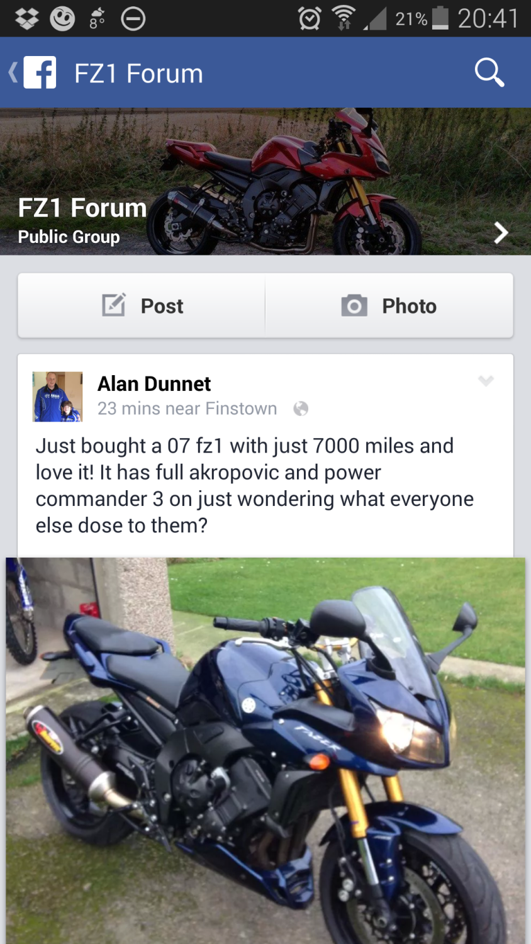The image size is (531, 944).
Task: Tap the smiley face notification icon
Action: [x=62, y=19]
